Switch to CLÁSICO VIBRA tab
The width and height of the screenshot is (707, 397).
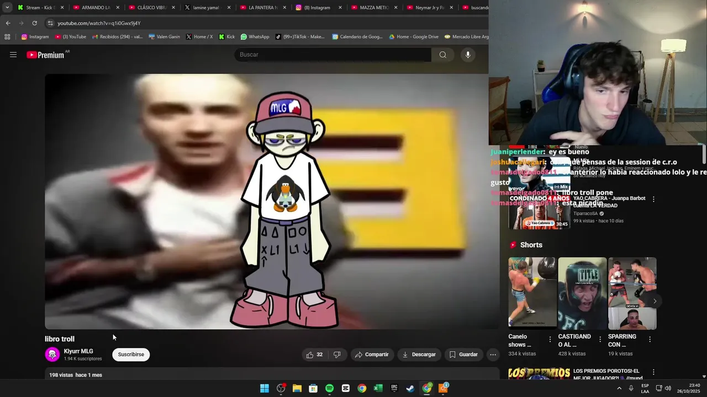(151, 8)
